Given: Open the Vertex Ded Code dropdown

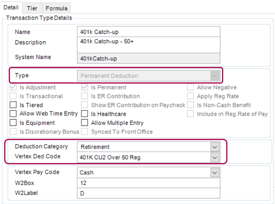Looking at the screenshot, I should click(214, 157).
